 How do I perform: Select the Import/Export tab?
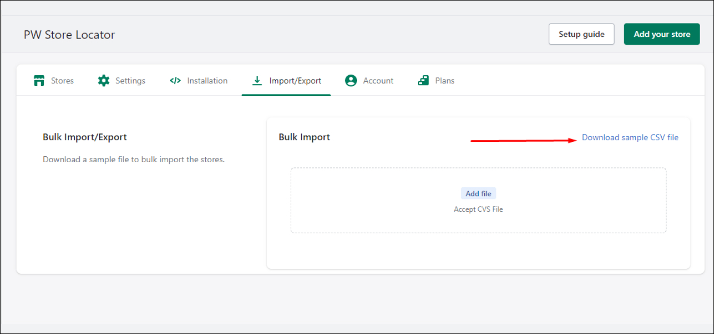(286, 81)
